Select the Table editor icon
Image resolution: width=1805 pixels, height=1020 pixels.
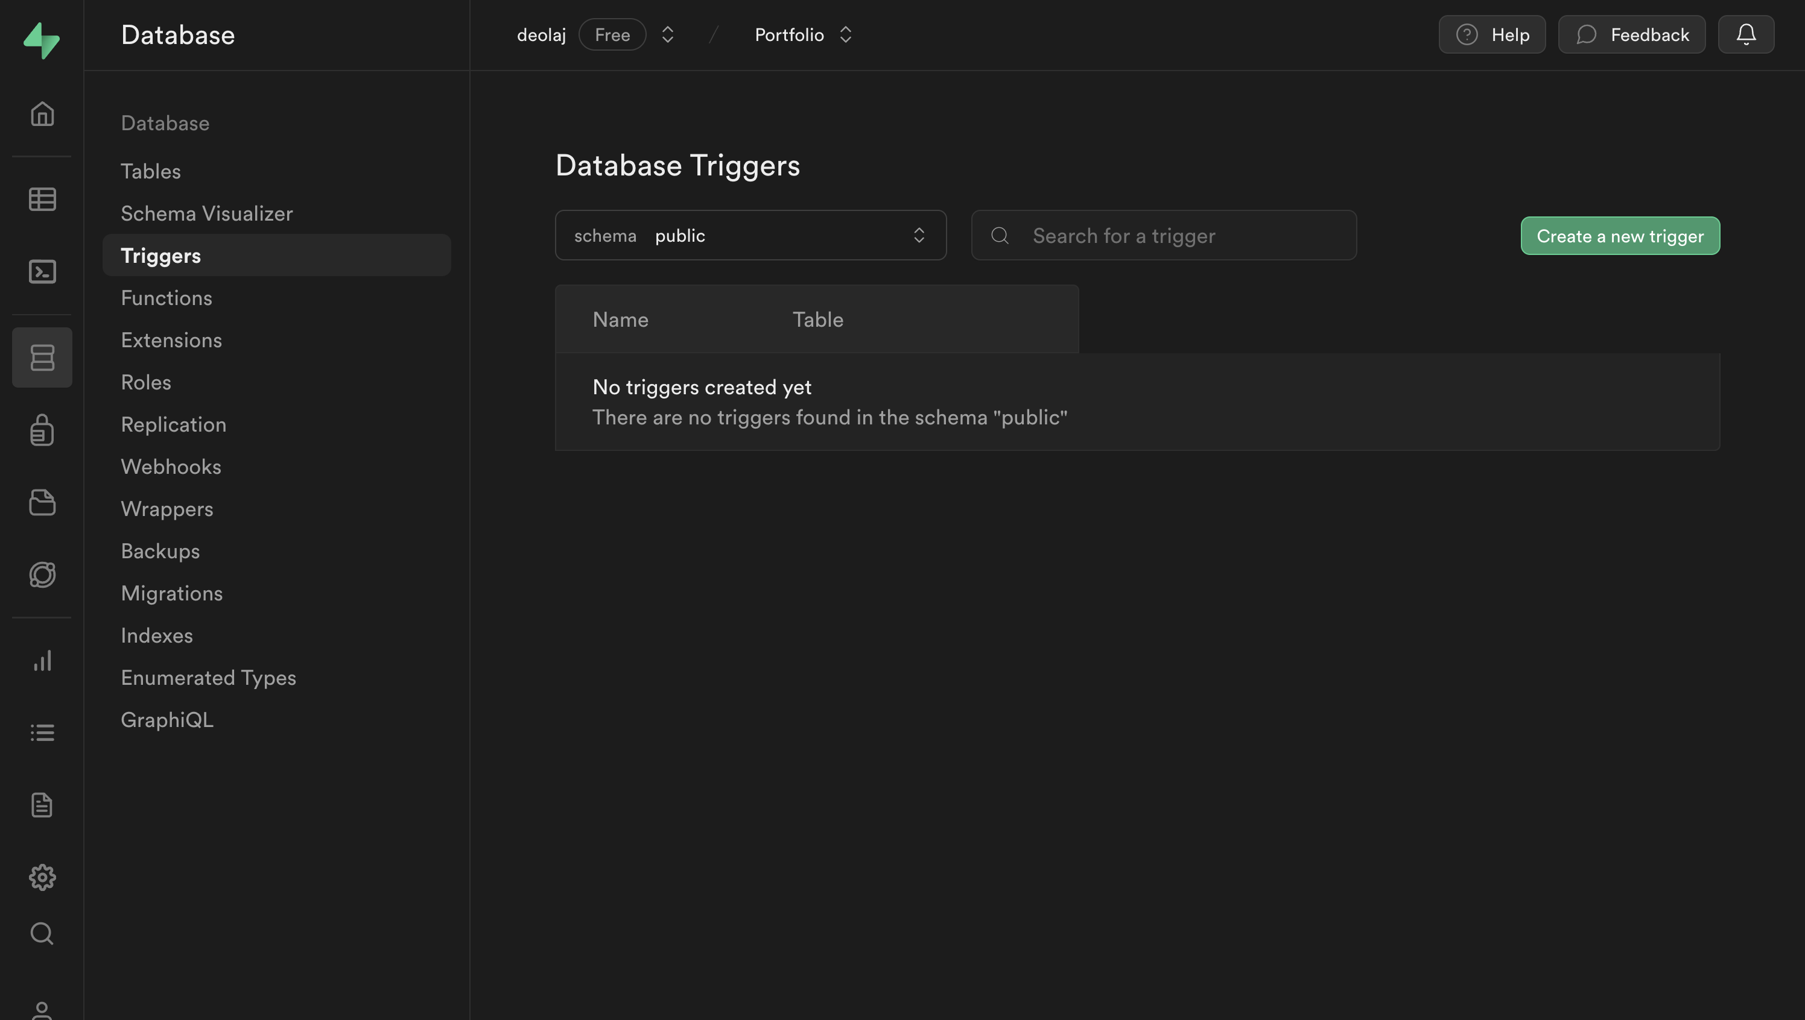pyautogui.click(x=42, y=198)
